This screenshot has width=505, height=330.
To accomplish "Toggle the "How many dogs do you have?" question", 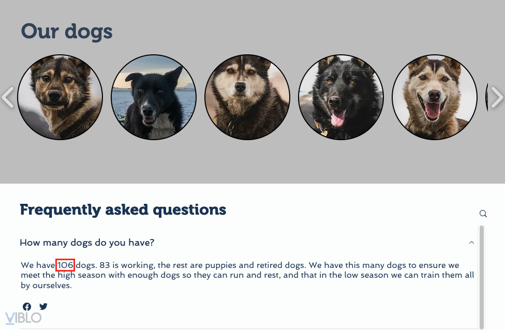I will (x=87, y=243).
